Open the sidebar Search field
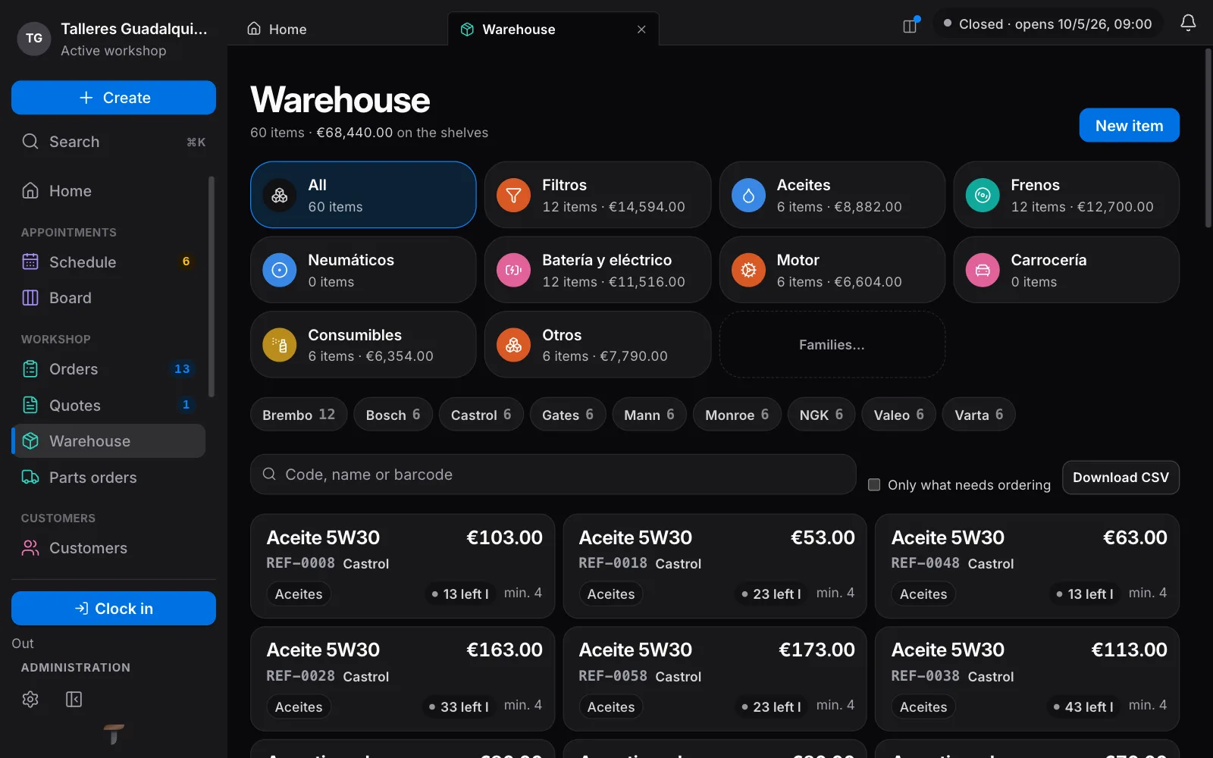Image resolution: width=1213 pixels, height=758 pixels. click(114, 142)
